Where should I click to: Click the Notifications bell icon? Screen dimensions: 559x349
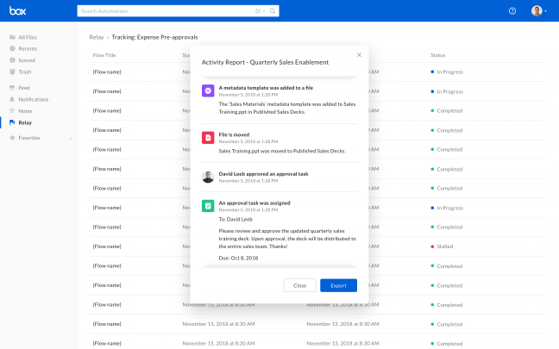(x=12, y=99)
